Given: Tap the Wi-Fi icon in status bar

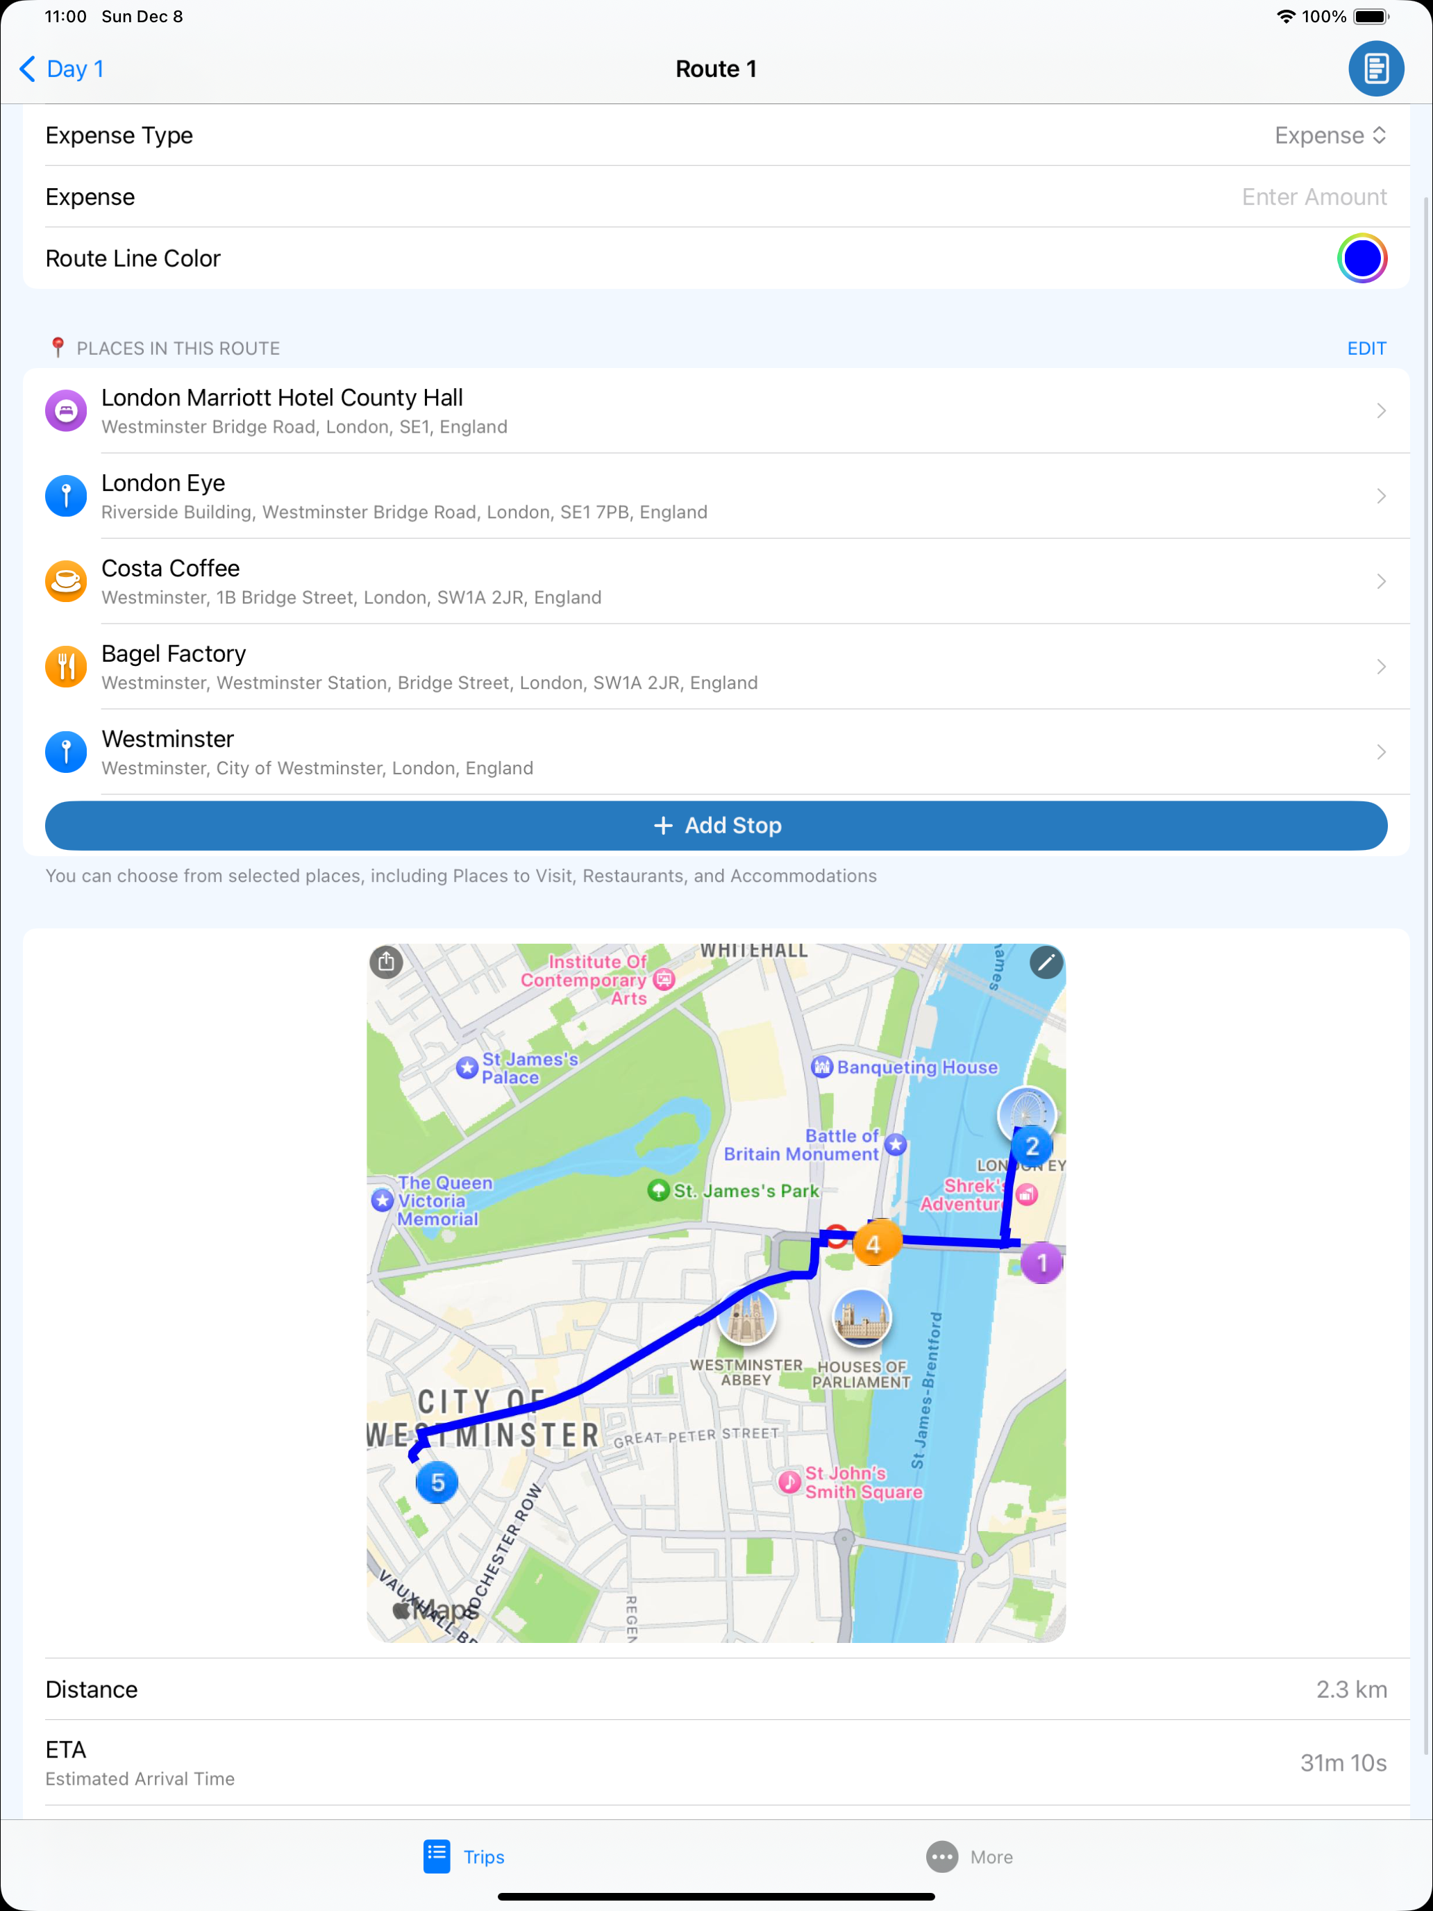Looking at the screenshot, I should point(1286,17).
